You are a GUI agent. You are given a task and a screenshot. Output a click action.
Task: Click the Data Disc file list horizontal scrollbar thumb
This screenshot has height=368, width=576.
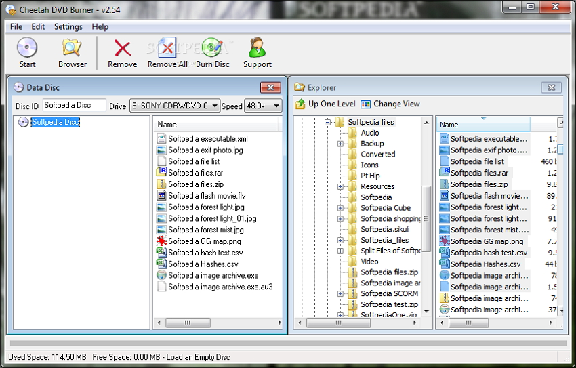tap(188, 323)
